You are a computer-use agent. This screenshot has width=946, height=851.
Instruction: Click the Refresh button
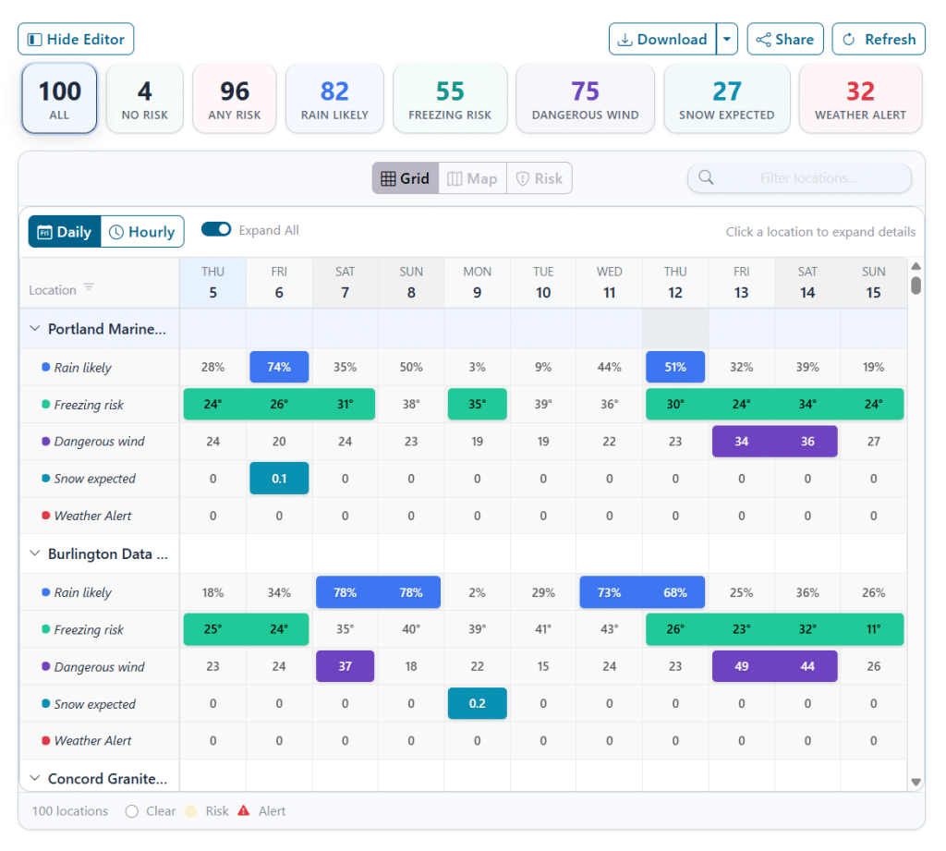pos(879,40)
